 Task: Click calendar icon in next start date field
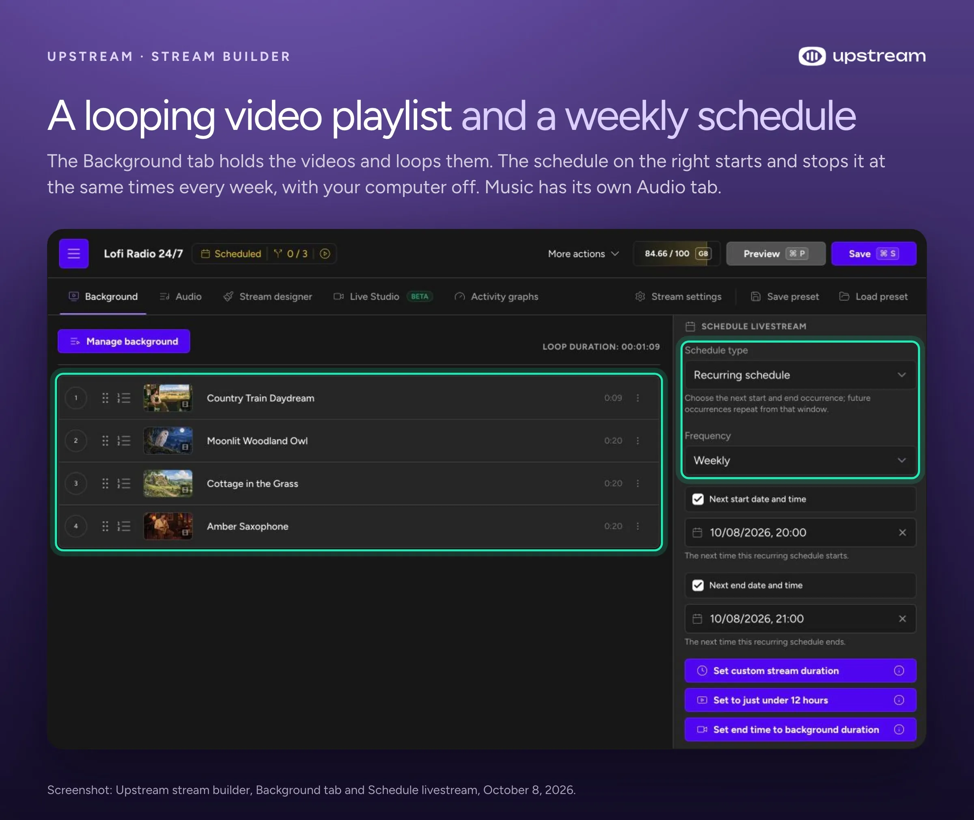(697, 532)
